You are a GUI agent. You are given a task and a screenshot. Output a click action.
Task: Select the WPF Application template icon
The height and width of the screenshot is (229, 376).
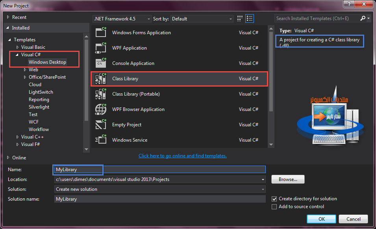pos(101,48)
